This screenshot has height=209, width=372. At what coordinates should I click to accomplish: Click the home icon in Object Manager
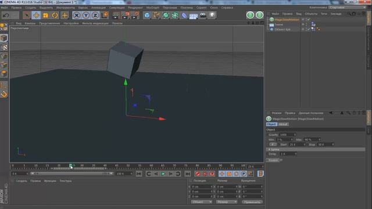click(x=354, y=14)
